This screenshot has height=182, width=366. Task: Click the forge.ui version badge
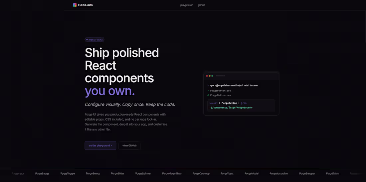pyautogui.click(x=94, y=40)
